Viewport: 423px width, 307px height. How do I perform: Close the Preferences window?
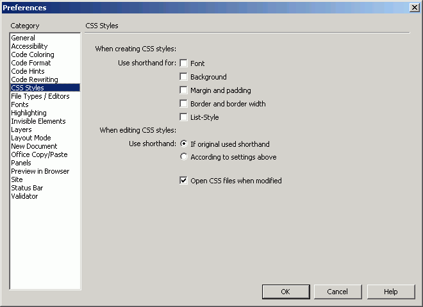tap(415, 7)
